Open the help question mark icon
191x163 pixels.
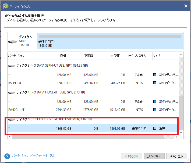[7, 156]
